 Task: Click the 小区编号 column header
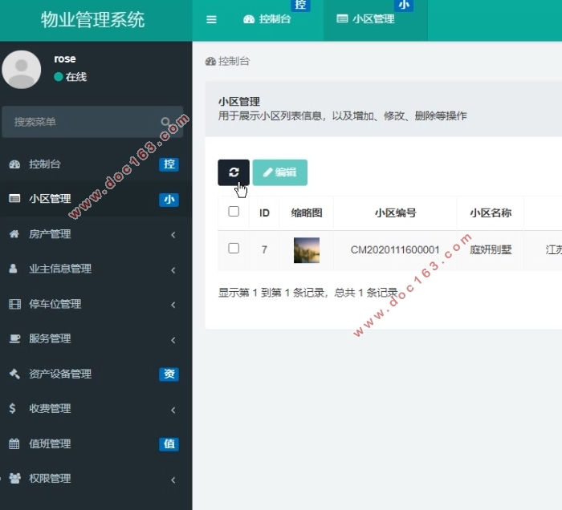pyautogui.click(x=395, y=213)
